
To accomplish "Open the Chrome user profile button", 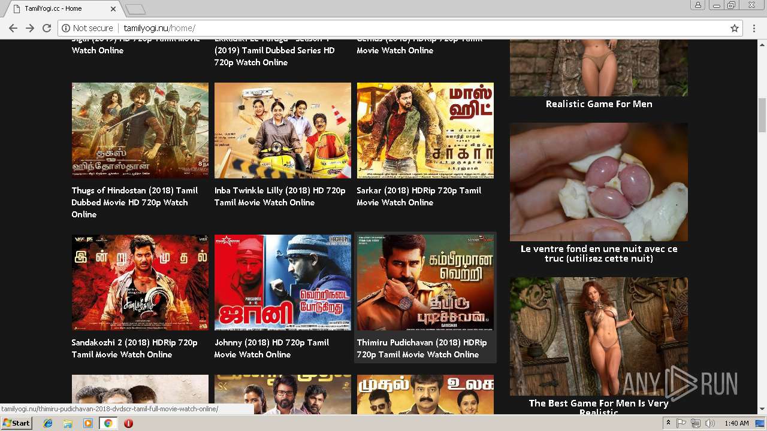I will pos(698,5).
